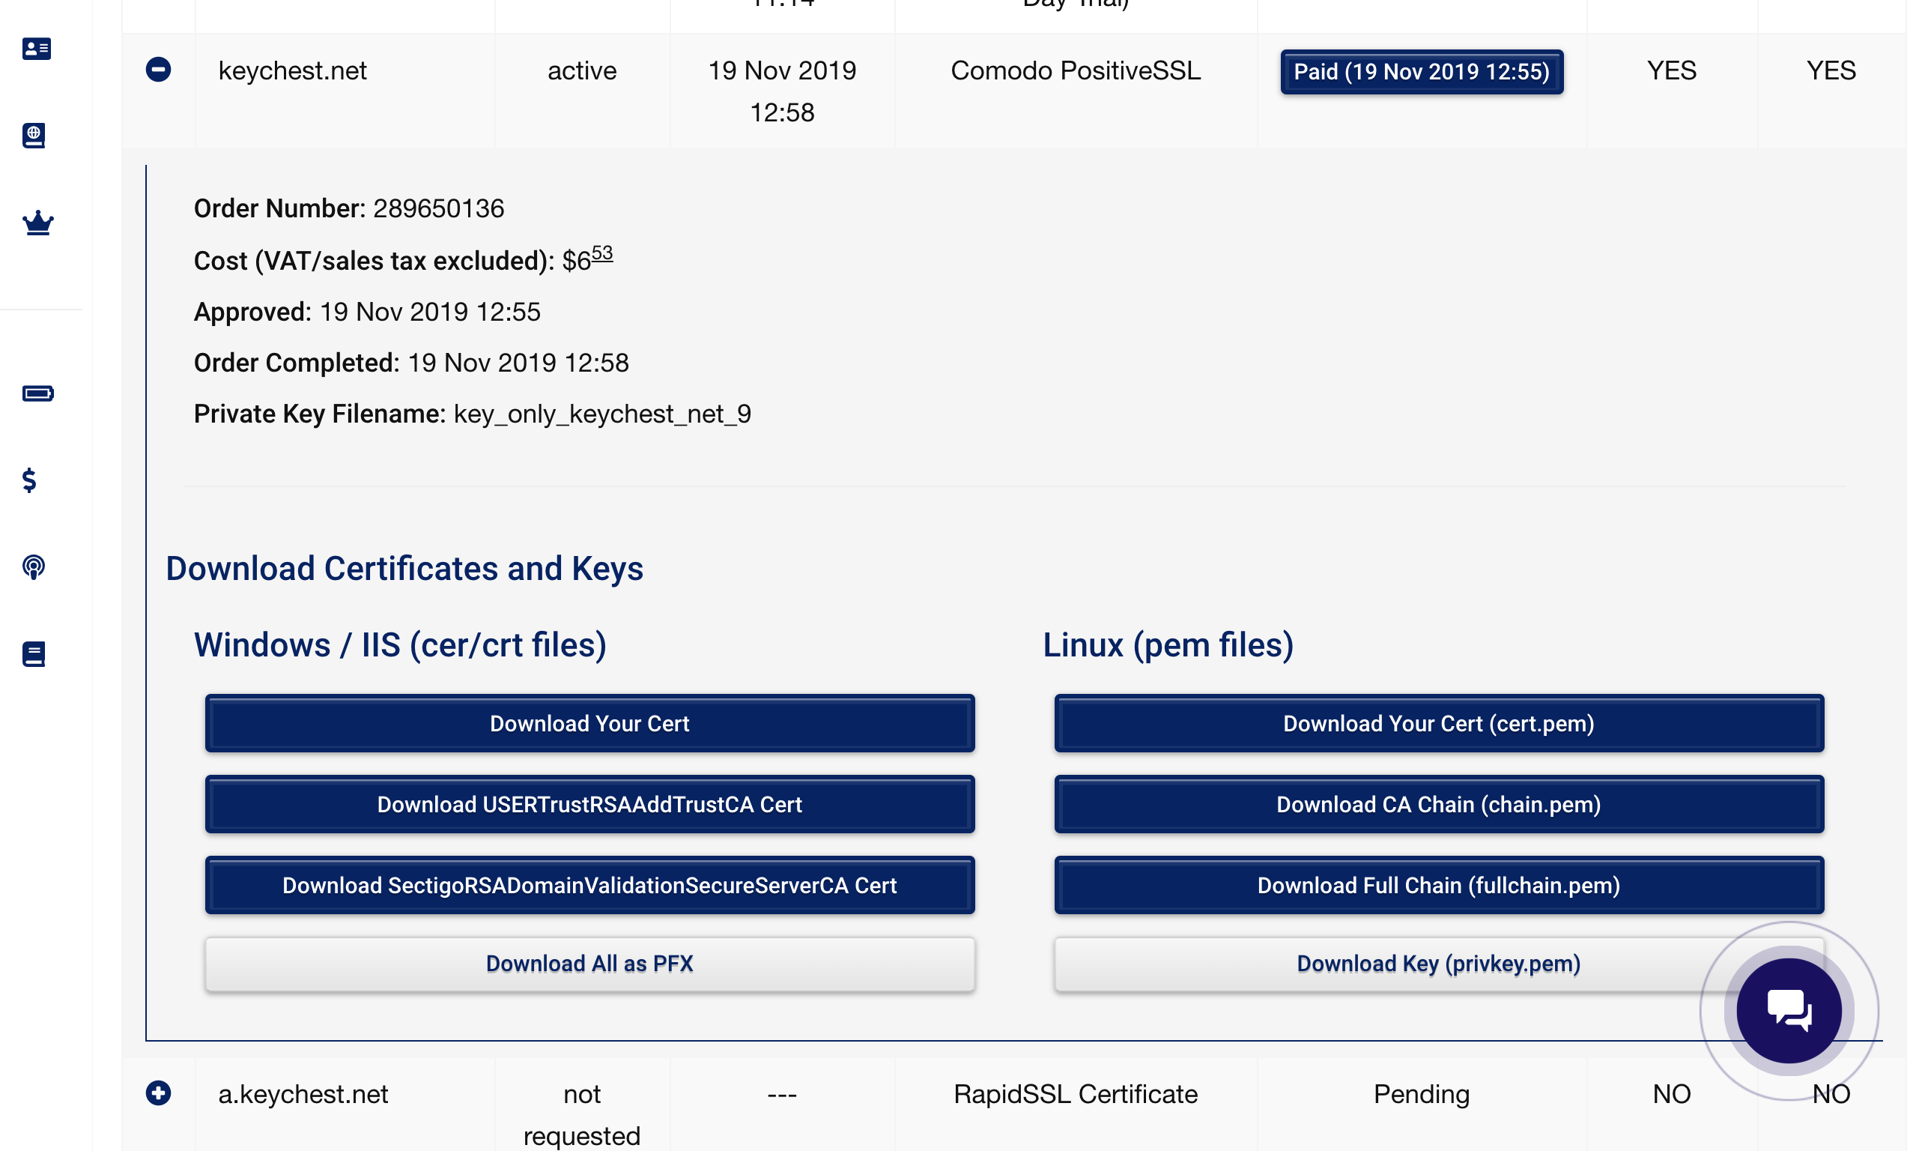Download the USERTrustRSAAddTrustCA Cert
1919x1151 pixels.
tap(589, 804)
